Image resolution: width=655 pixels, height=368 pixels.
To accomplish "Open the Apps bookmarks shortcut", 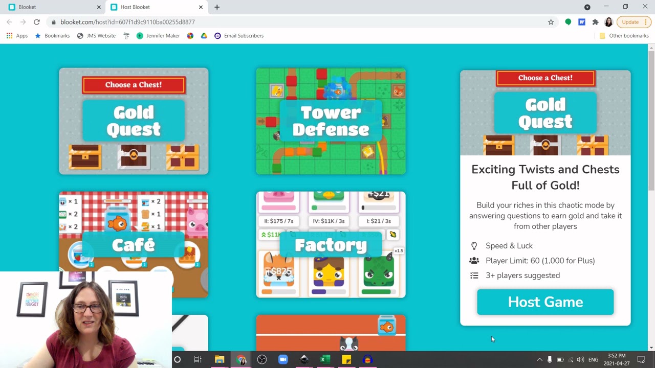I will [17, 36].
